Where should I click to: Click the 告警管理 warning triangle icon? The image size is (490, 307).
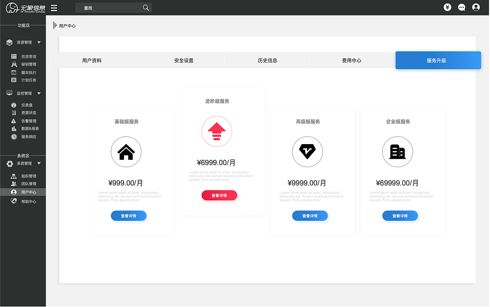coord(14,121)
